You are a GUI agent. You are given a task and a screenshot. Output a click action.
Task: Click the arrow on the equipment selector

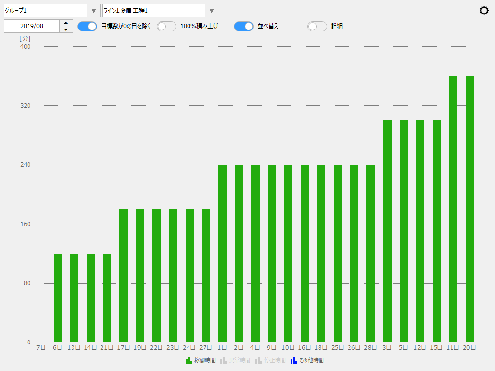211,10
